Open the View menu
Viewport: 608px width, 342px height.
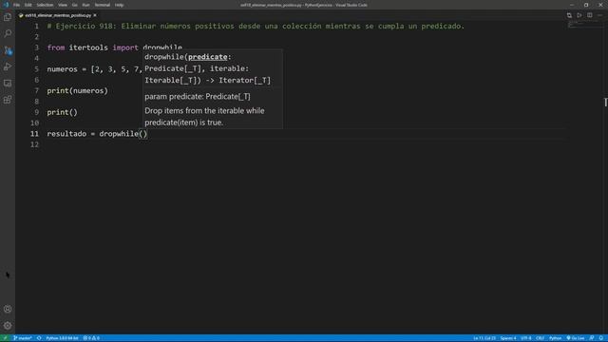click(63, 5)
